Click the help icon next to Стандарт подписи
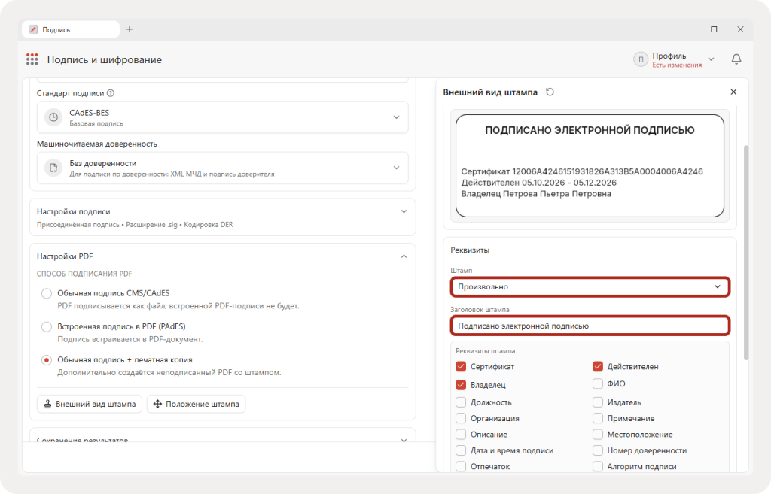Screen dimensions: 771x494 coord(111,93)
